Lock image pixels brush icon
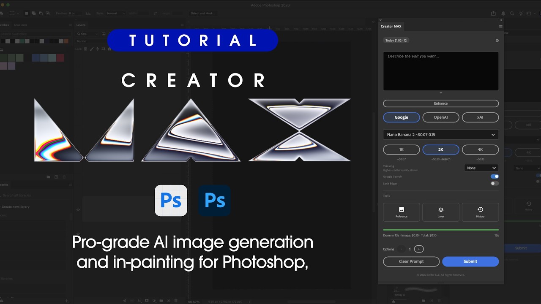Screen dimensions: 541x304 point(92,49)
